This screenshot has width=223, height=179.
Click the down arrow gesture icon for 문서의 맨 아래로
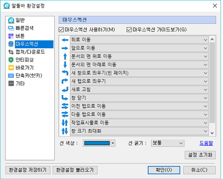pos(65,65)
